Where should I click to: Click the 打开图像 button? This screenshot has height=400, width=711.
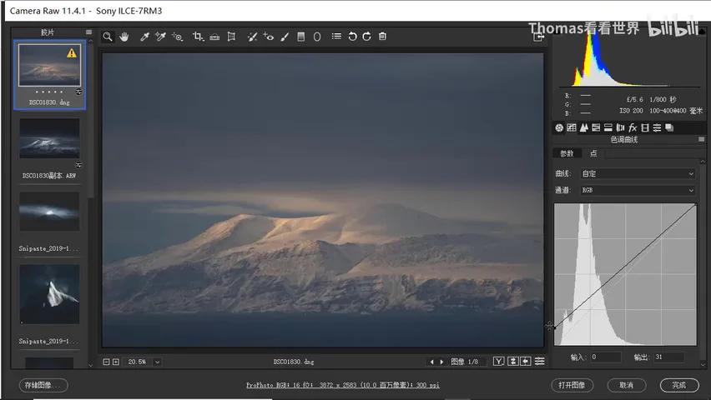572,385
